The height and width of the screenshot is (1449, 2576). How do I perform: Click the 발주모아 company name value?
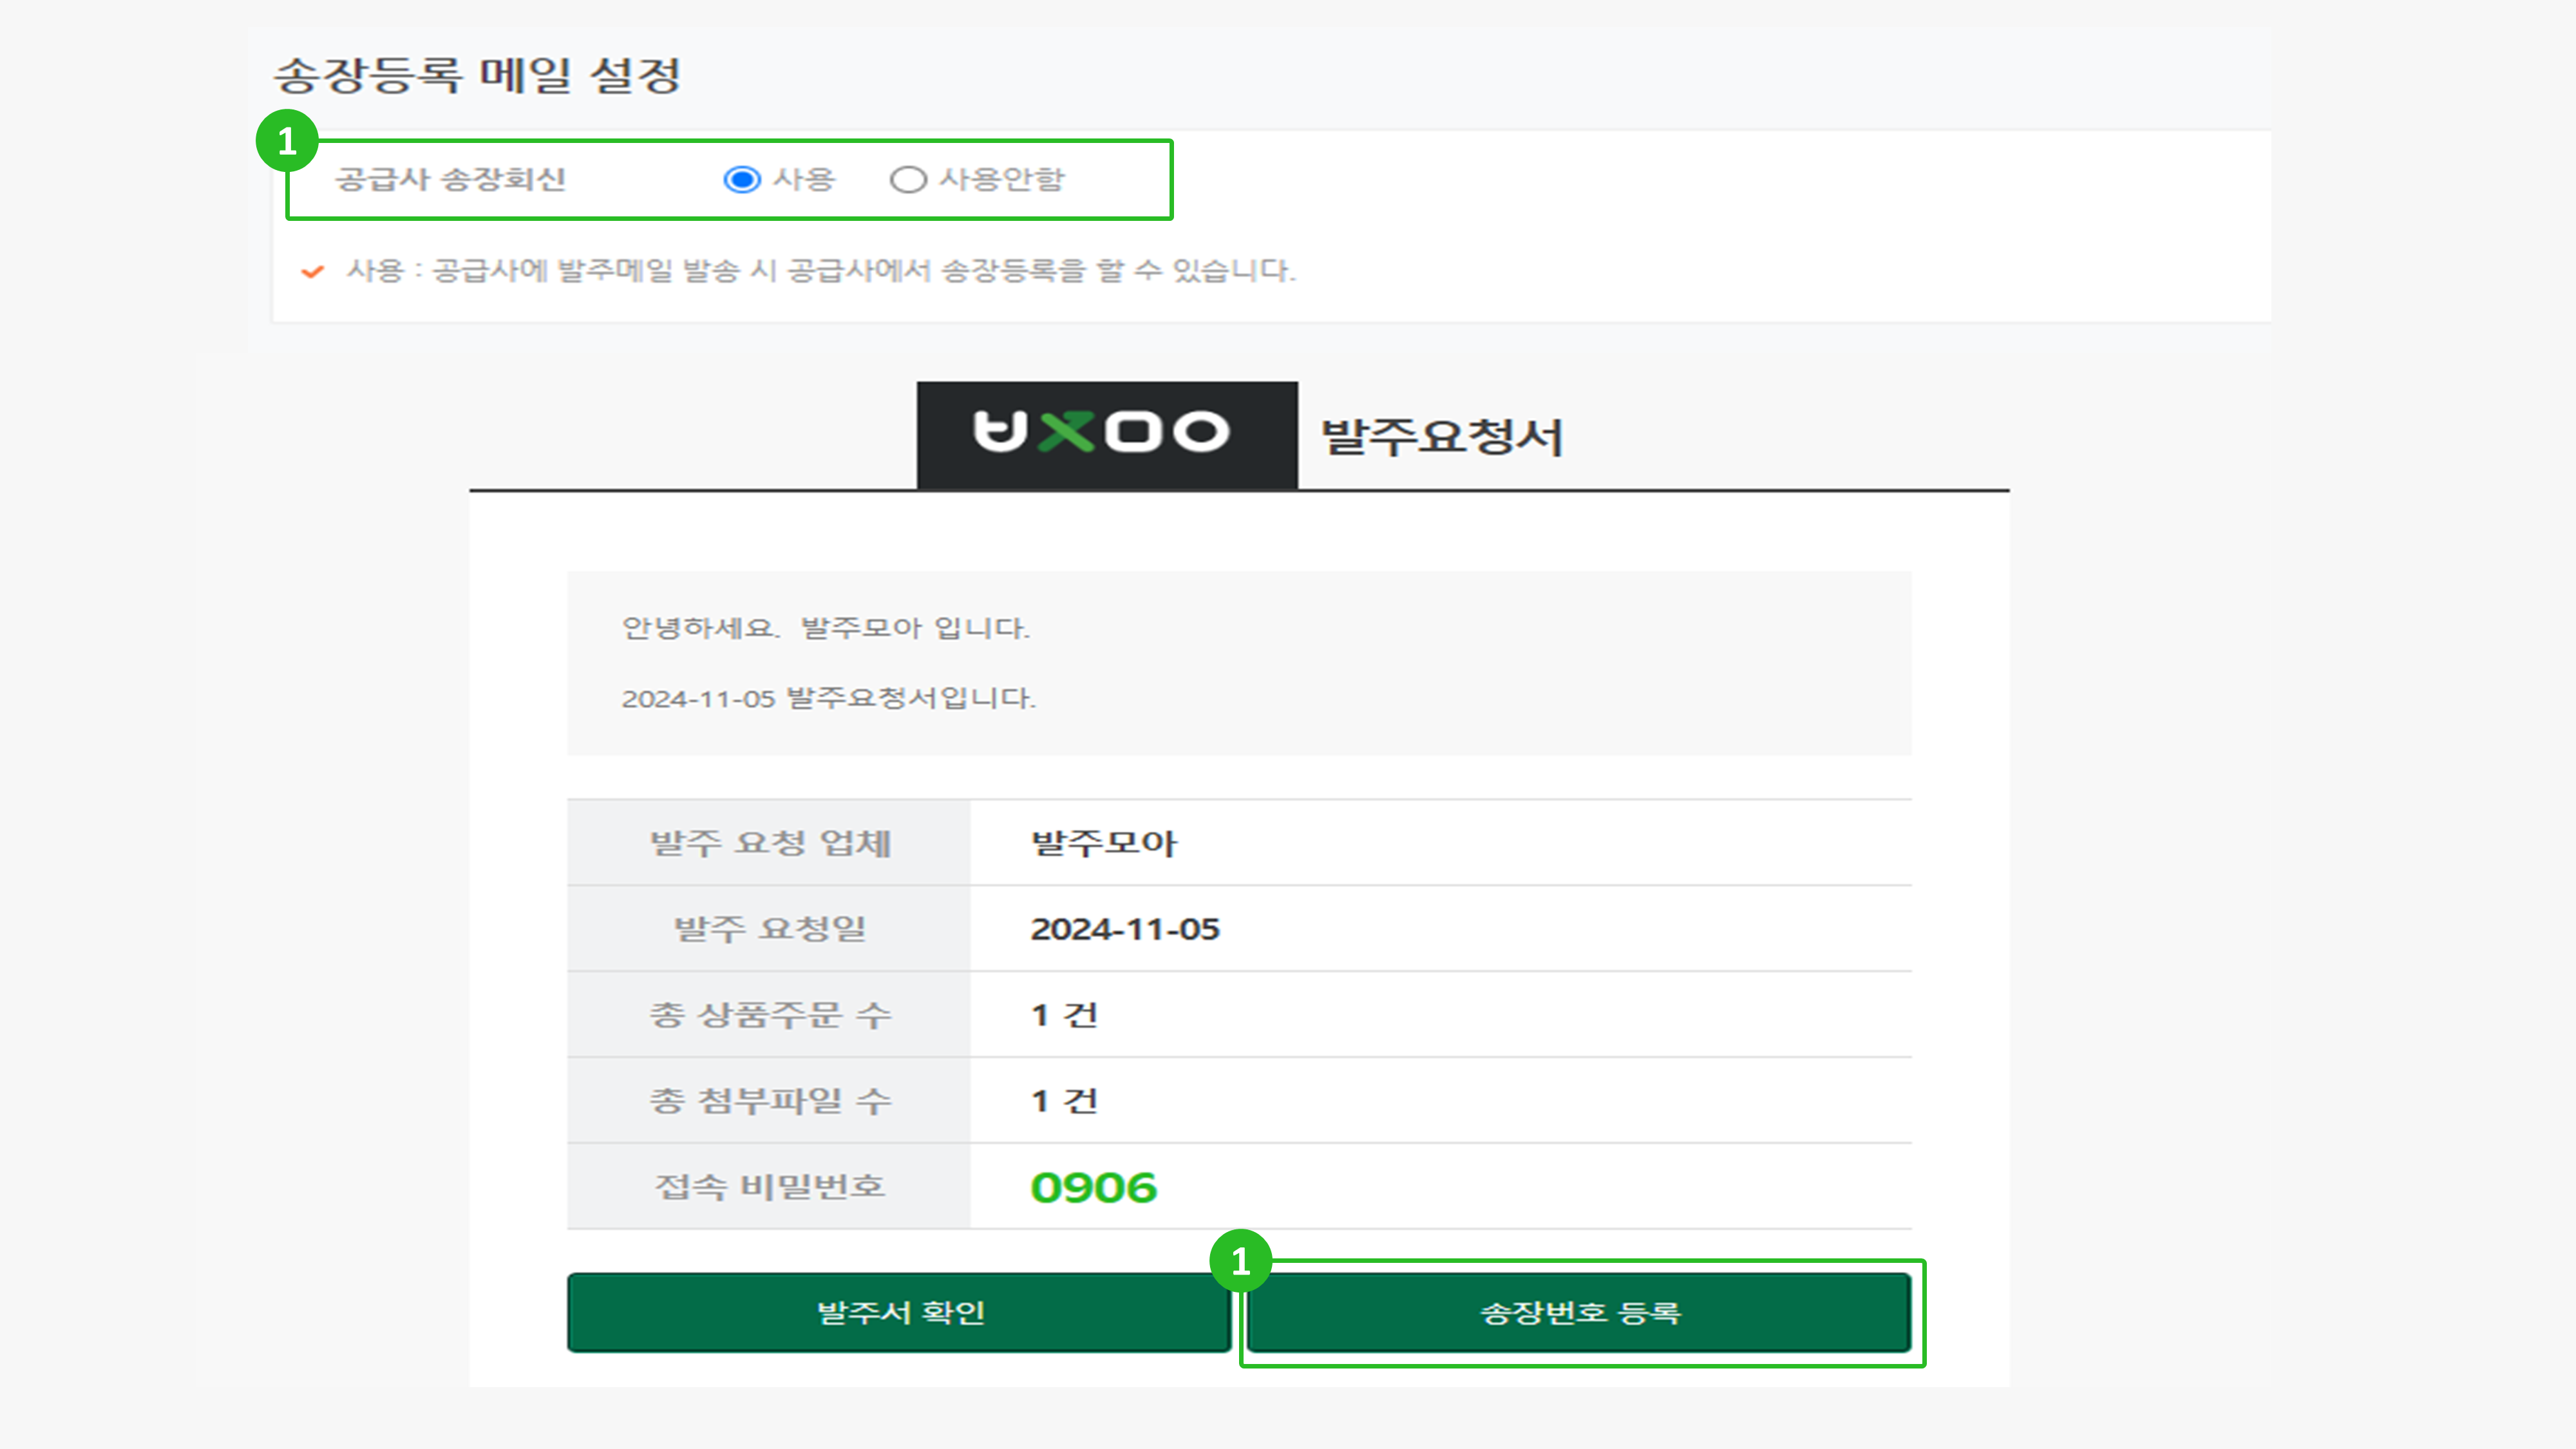(1103, 843)
